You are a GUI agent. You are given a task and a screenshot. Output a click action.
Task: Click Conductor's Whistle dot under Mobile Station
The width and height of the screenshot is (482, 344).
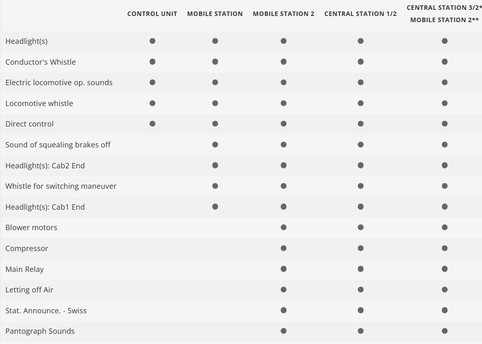(215, 62)
